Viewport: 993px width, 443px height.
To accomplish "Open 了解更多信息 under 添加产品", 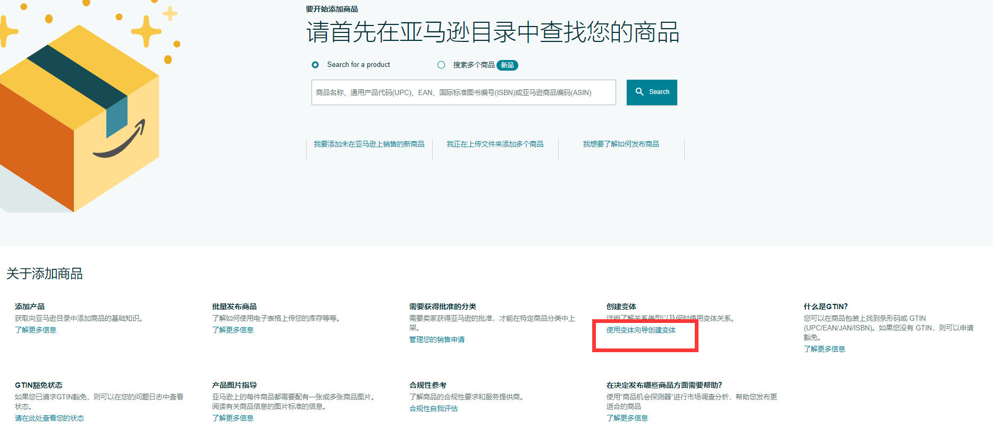I will coord(36,330).
